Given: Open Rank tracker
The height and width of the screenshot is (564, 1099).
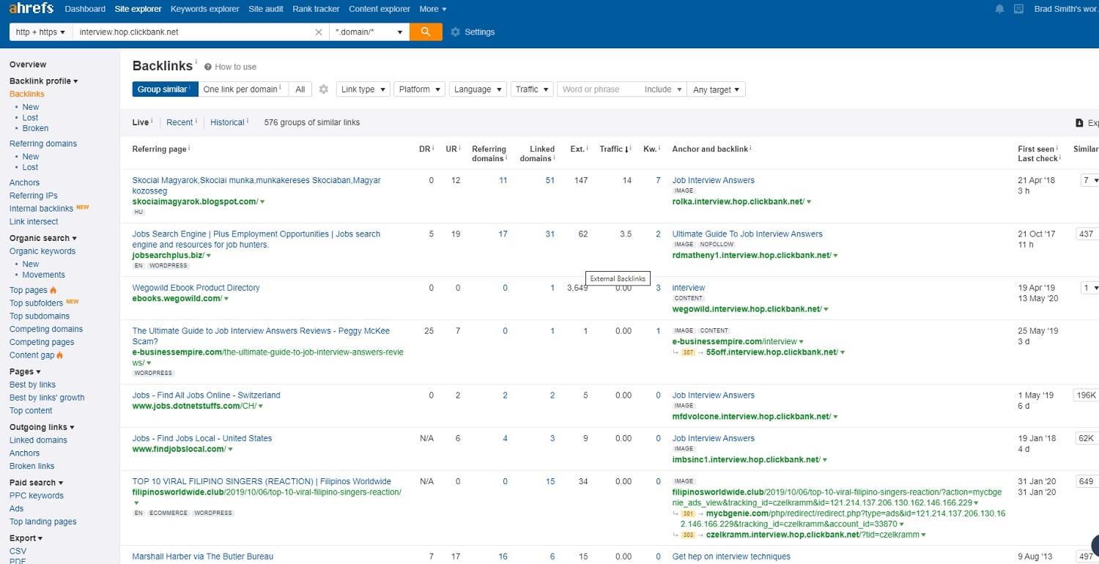Looking at the screenshot, I should [316, 9].
